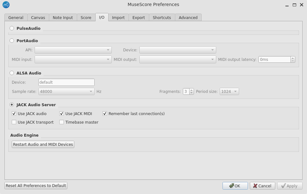Minimize the Preferences window
The width and height of the screenshot is (307, 194).
click(287, 5)
